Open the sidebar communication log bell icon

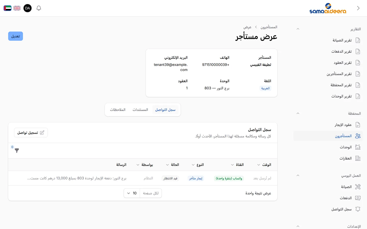click(358, 209)
